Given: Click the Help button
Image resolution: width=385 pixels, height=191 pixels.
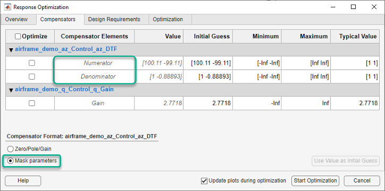Looking at the screenshot, I should tap(23, 181).
